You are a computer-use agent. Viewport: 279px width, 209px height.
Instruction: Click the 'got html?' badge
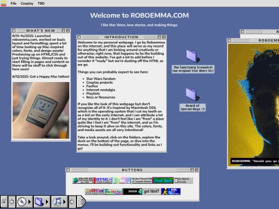coord(151,191)
